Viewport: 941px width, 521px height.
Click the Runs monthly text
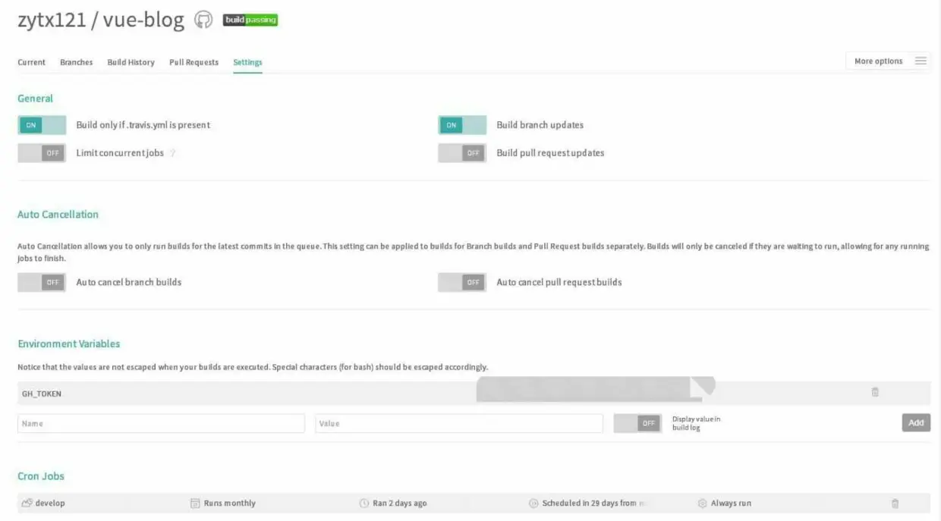click(x=230, y=503)
